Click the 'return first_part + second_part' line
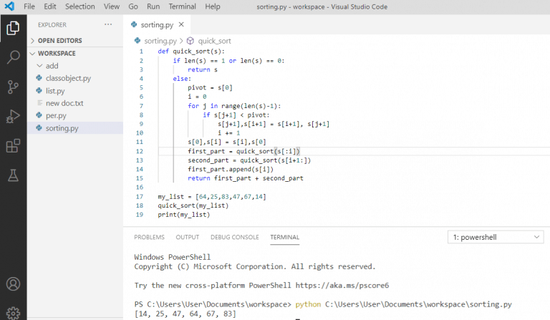The height and width of the screenshot is (320, 550). (246, 178)
